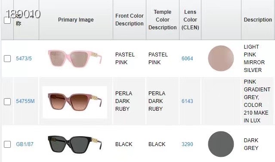Sort by Primary Image column header
The image size is (275, 162).
pos(76,20)
